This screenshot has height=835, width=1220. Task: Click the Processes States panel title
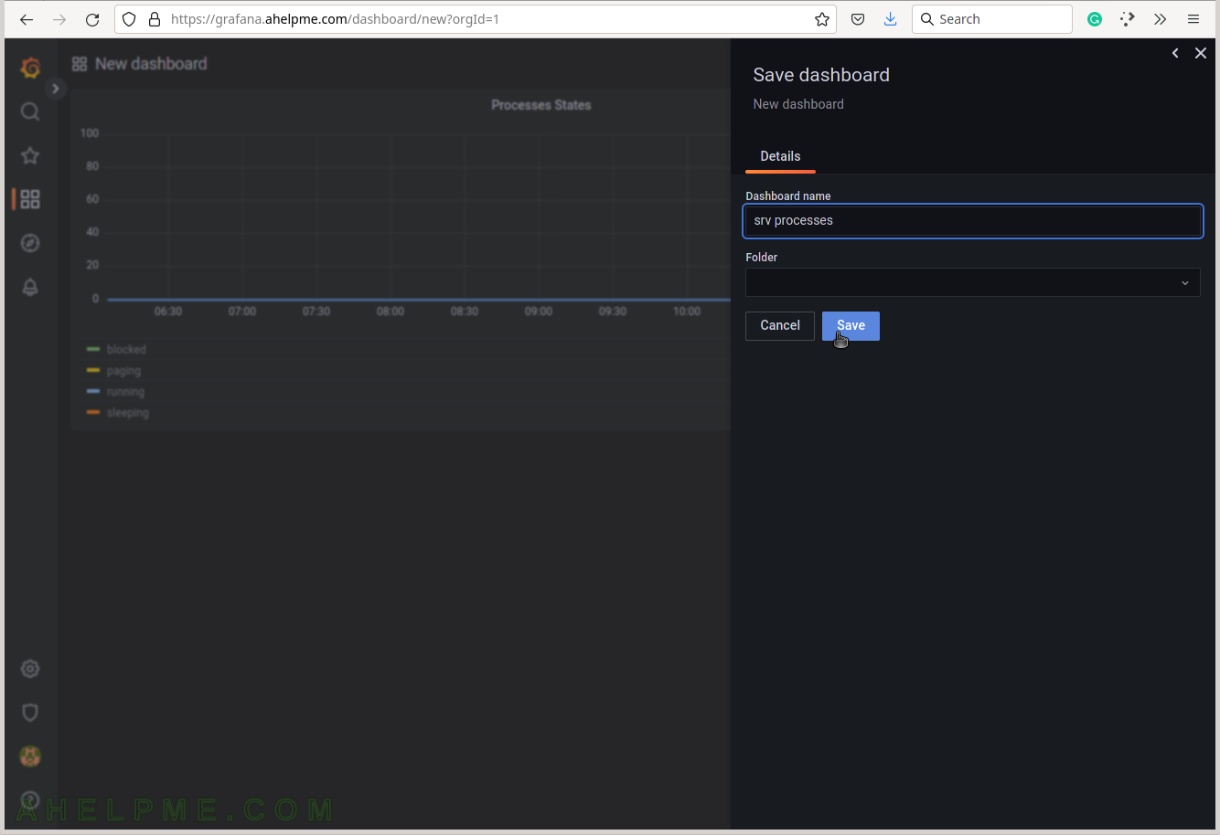click(540, 105)
